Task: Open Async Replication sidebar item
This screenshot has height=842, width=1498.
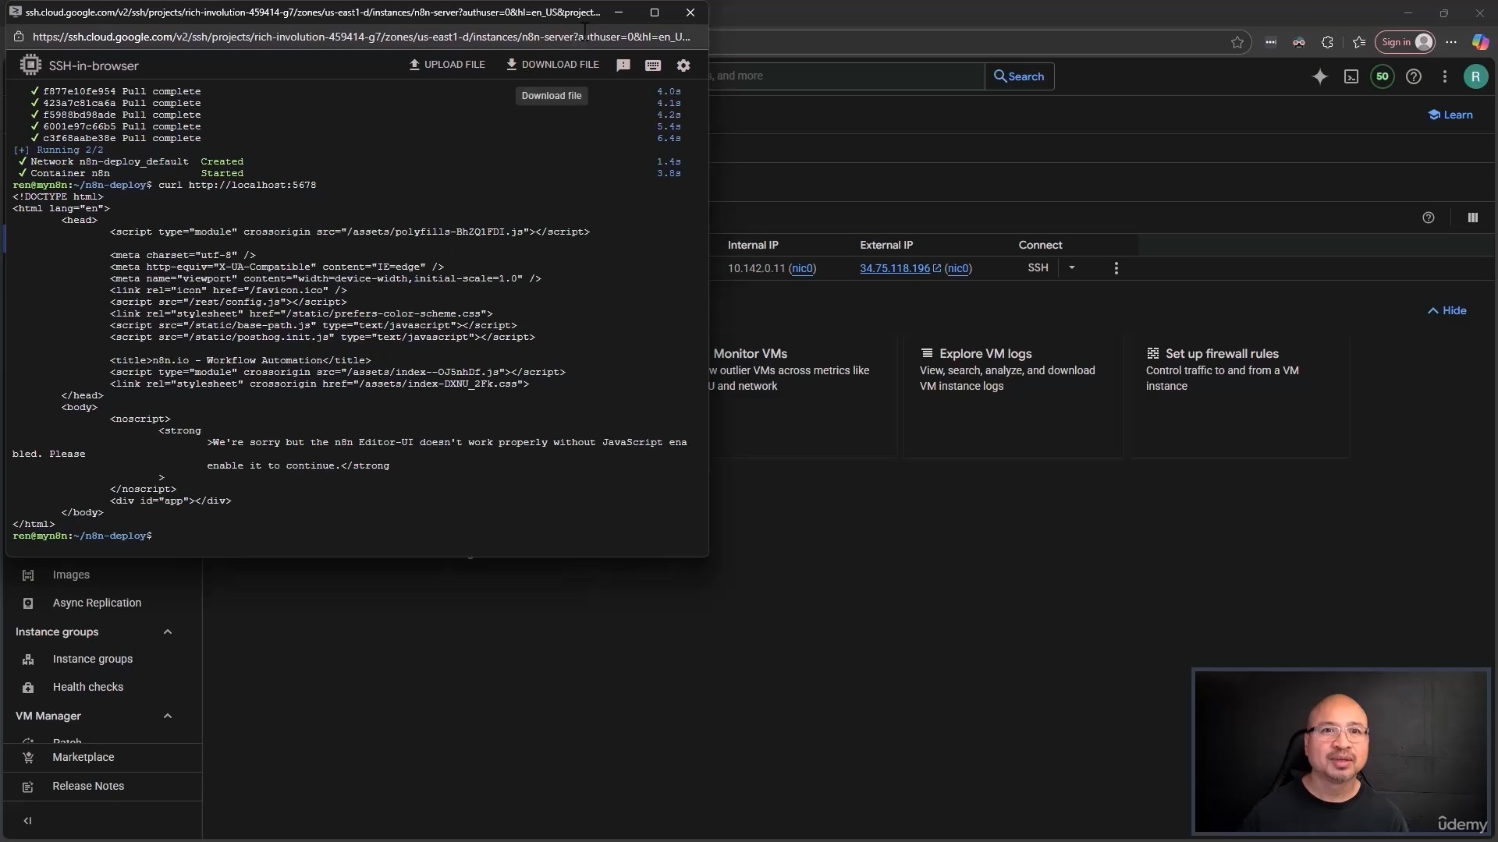Action: click(x=97, y=603)
